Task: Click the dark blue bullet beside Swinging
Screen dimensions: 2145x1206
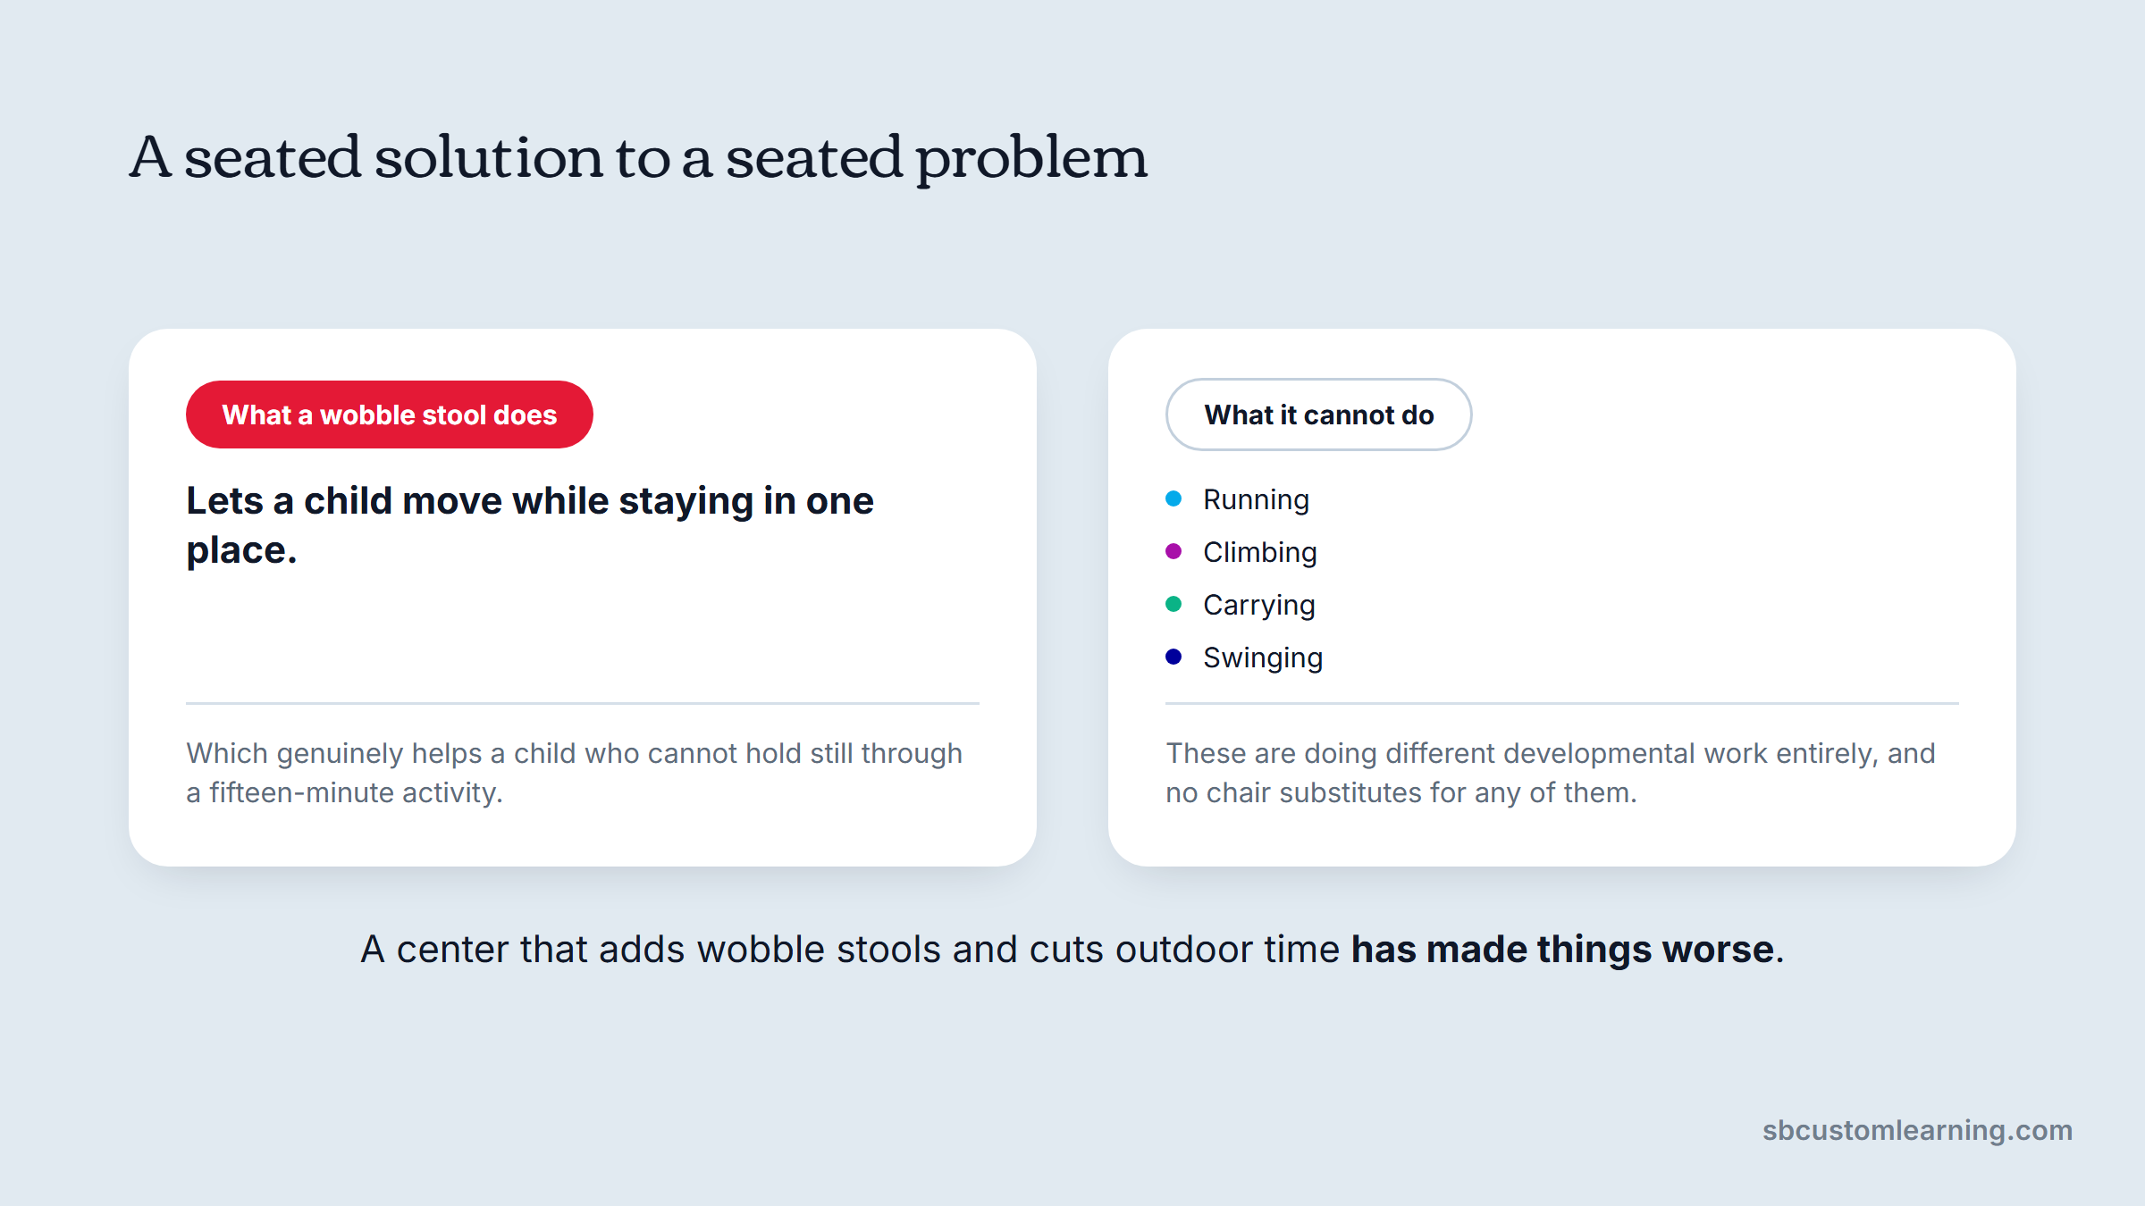Action: (x=1173, y=657)
